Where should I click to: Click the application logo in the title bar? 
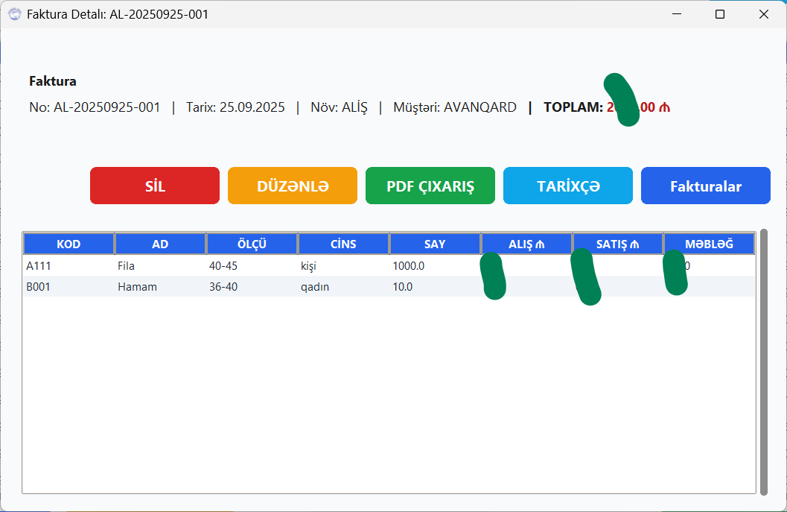point(14,14)
